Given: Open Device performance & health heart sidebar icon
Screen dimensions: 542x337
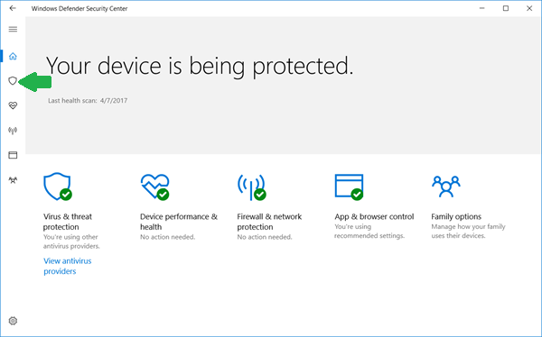Looking at the screenshot, I should coord(13,105).
